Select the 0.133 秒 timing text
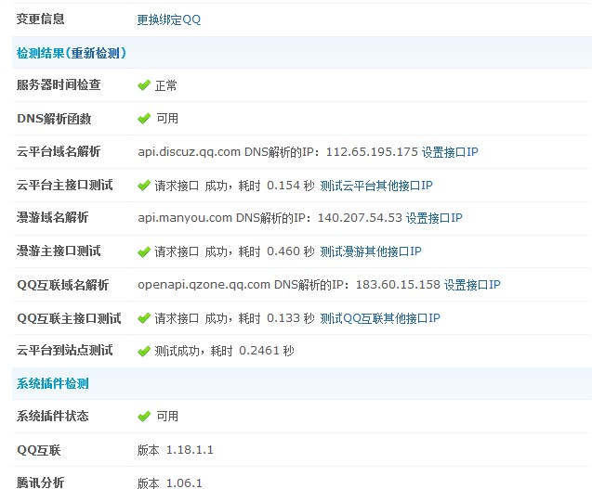This screenshot has width=592, height=489. pyautogui.click(x=291, y=318)
